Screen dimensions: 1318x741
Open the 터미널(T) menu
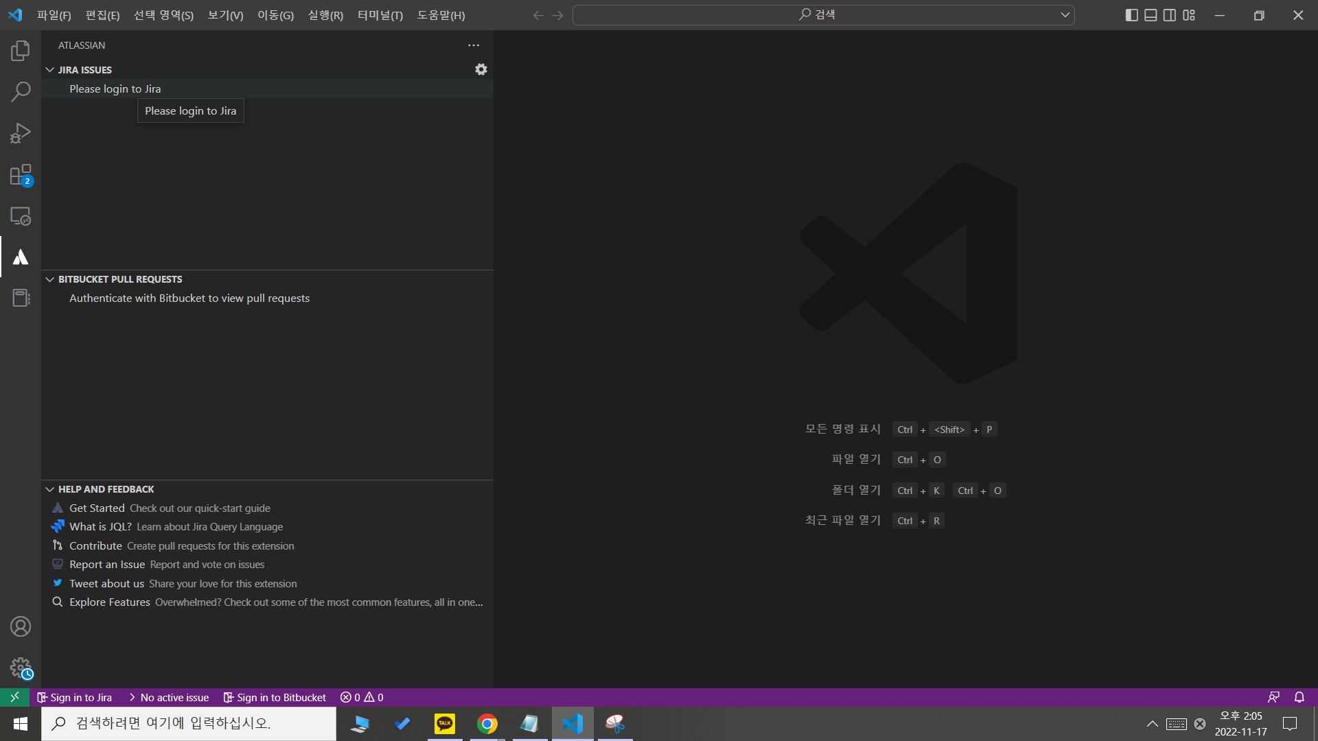click(380, 15)
